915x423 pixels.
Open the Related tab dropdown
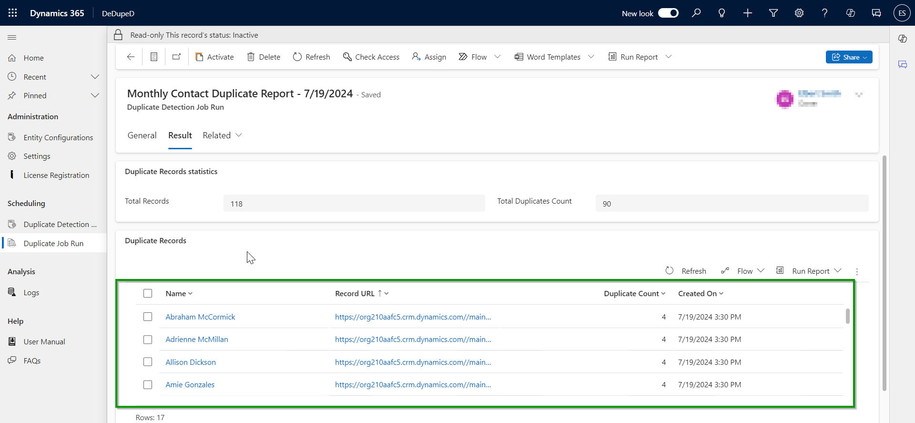pos(239,135)
